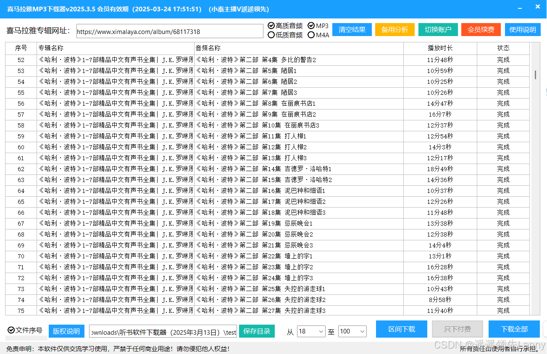Click the 备用分析 button
Screen dimensions: 547x354
394,29
